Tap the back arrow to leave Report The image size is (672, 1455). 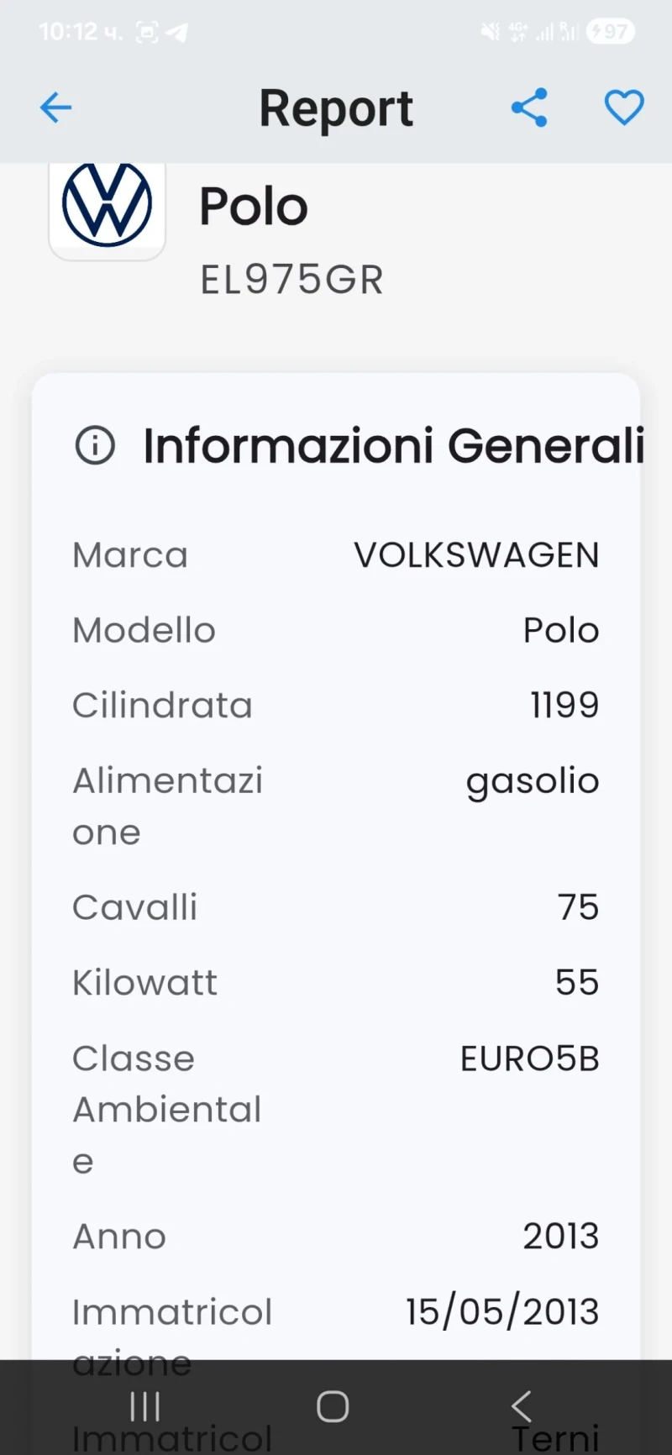point(55,108)
